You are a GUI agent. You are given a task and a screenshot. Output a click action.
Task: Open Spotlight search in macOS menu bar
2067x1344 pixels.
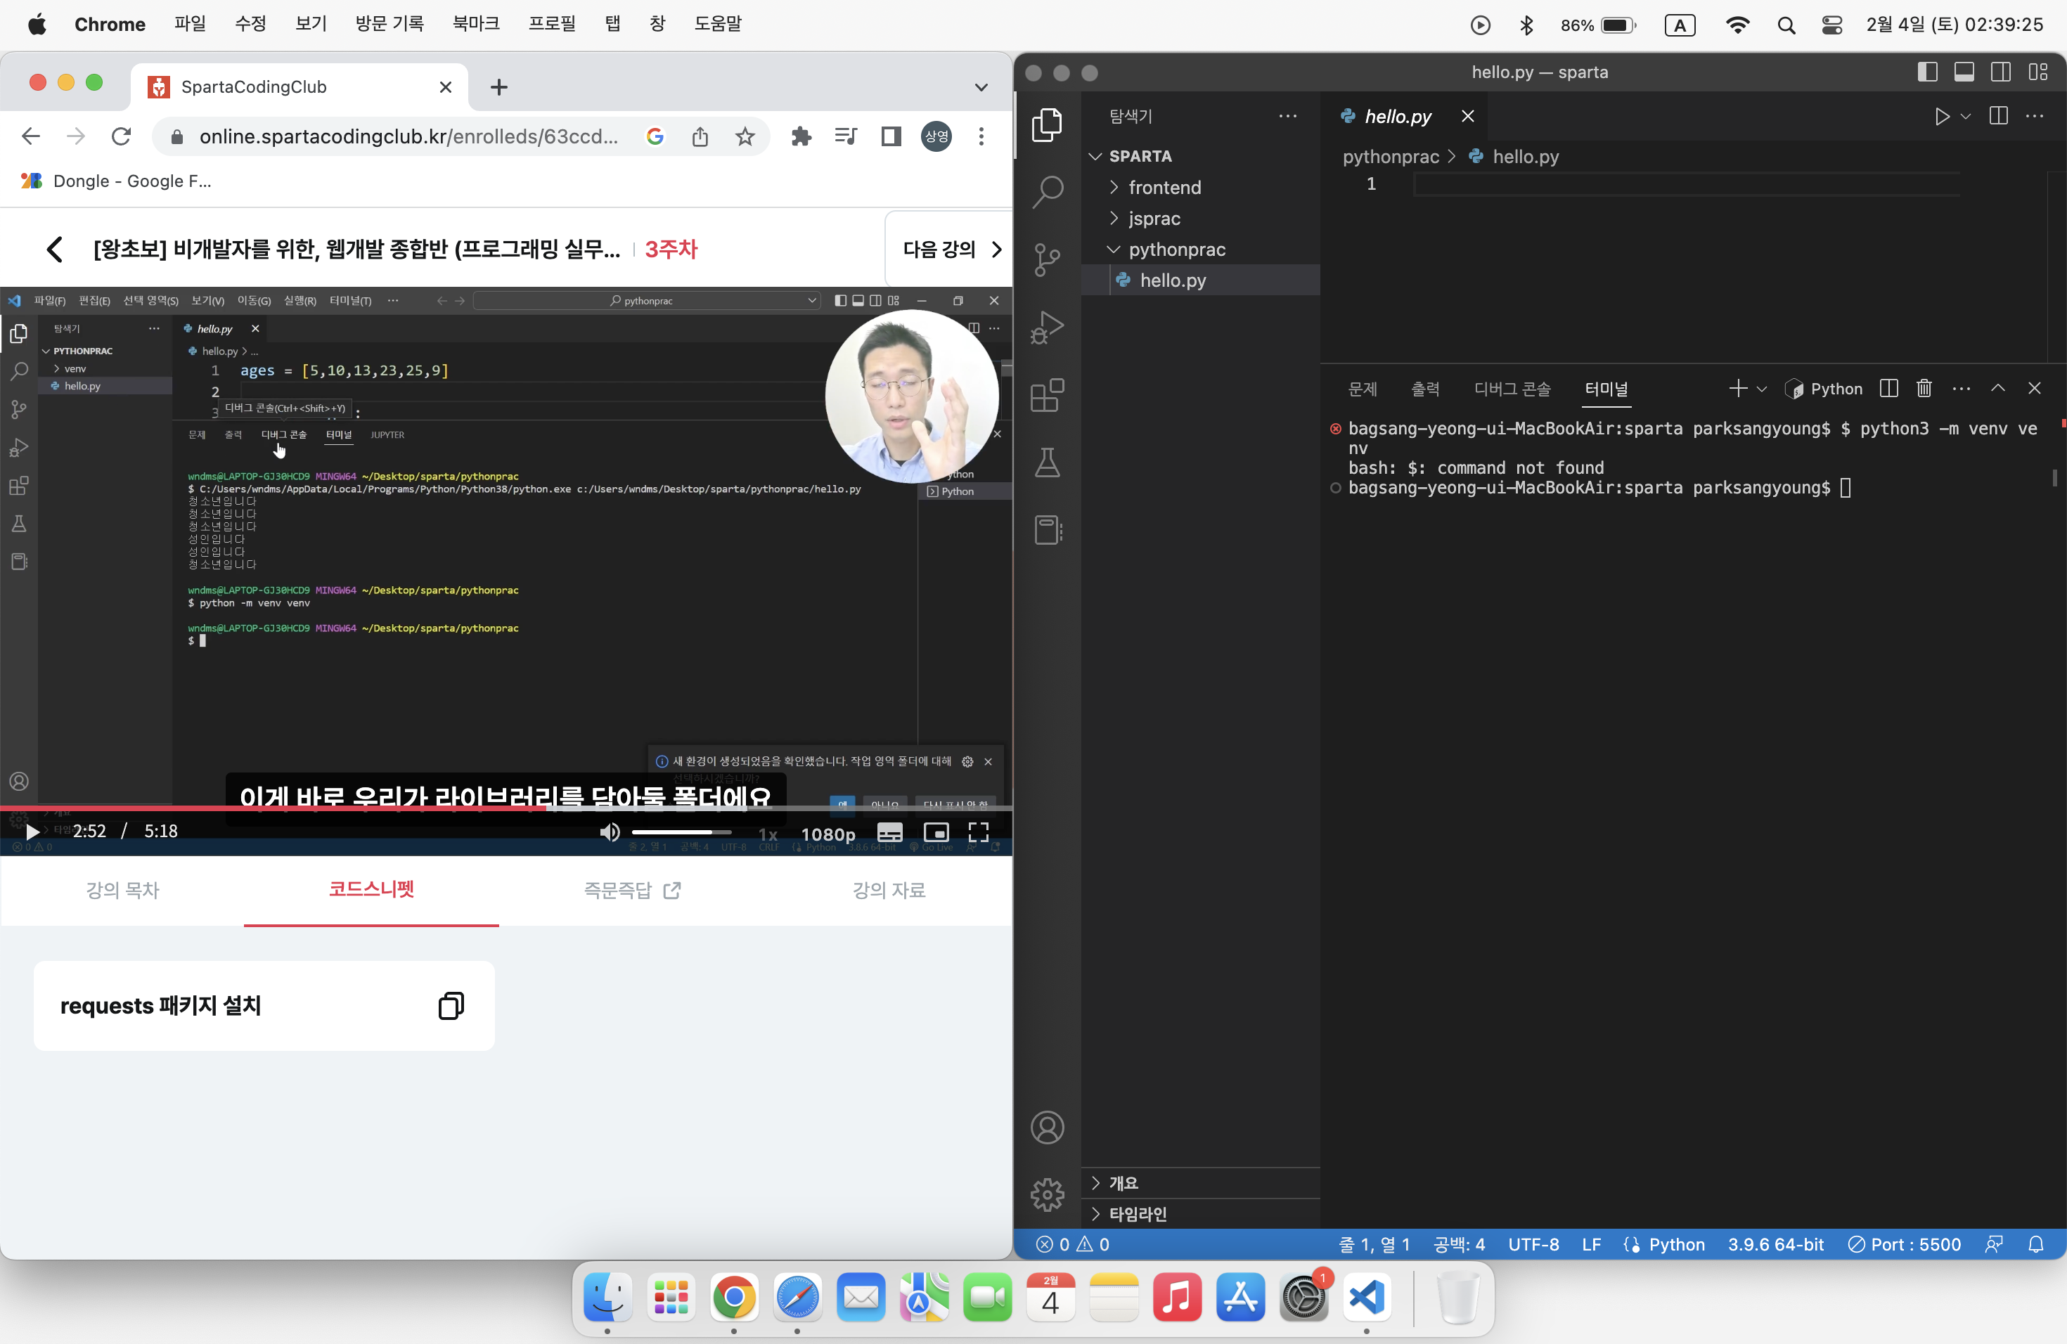pyautogui.click(x=1786, y=25)
